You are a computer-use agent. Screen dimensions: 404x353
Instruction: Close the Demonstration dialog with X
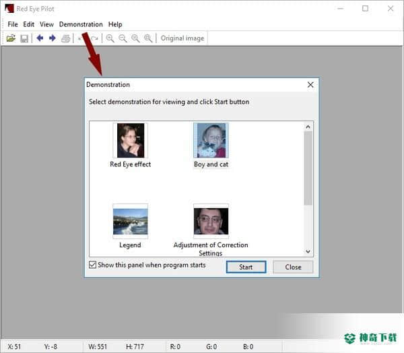click(x=310, y=85)
